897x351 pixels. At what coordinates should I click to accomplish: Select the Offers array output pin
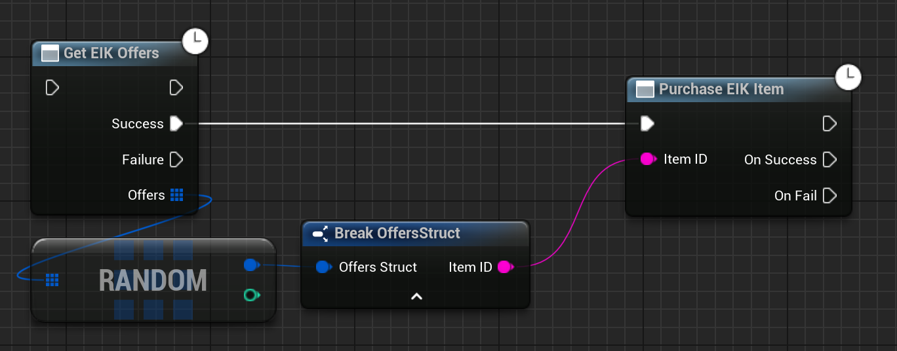click(x=176, y=195)
